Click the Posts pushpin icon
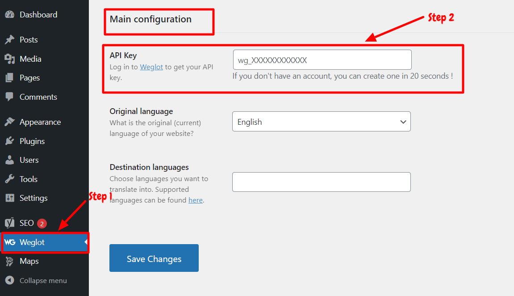This screenshot has width=514, height=296. coord(10,39)
